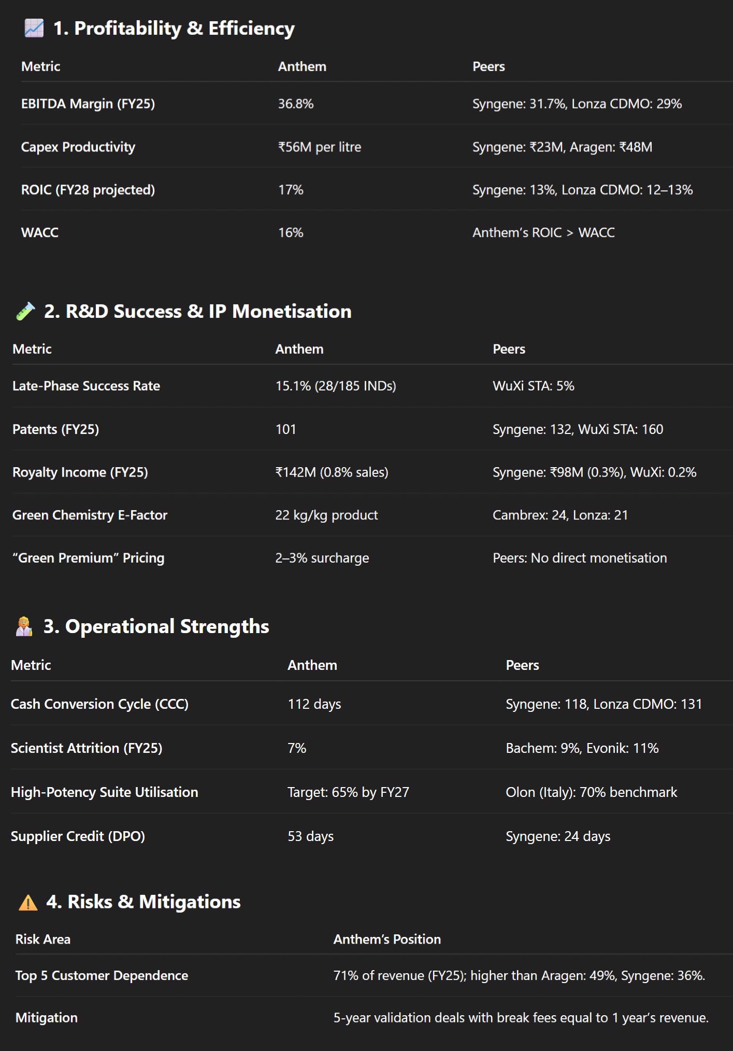Click the '3. Operational Strengths' heading text
This screenshot has width=733, height=1051.
click(x=156, y=626)
